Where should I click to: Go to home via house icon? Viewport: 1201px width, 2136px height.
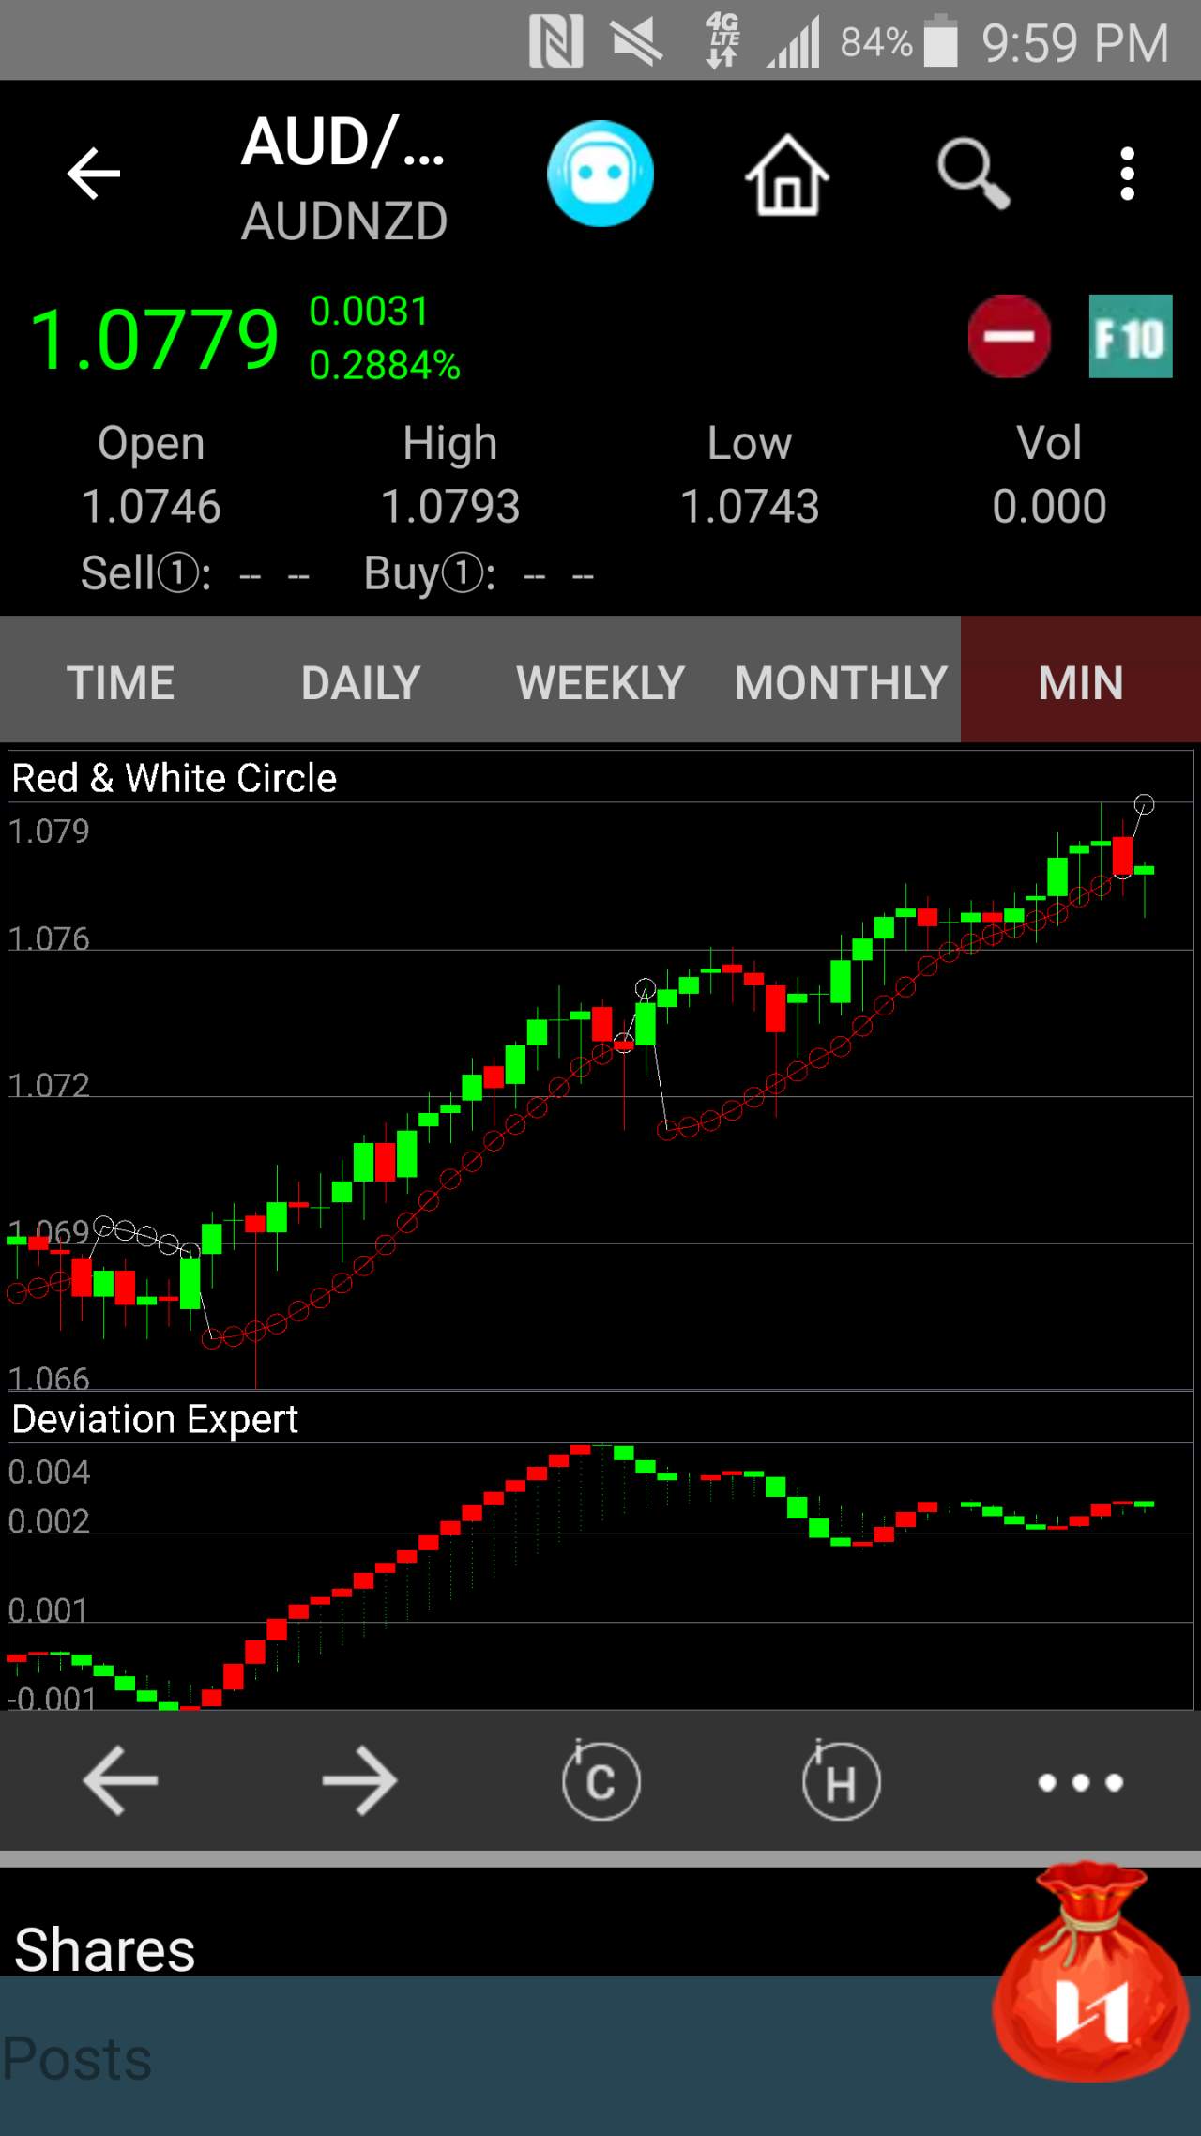coord(787,175)
